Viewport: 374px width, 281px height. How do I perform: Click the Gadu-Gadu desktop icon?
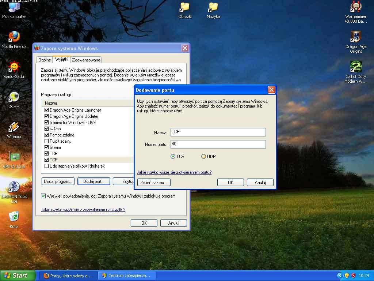(x=14, y=67)
